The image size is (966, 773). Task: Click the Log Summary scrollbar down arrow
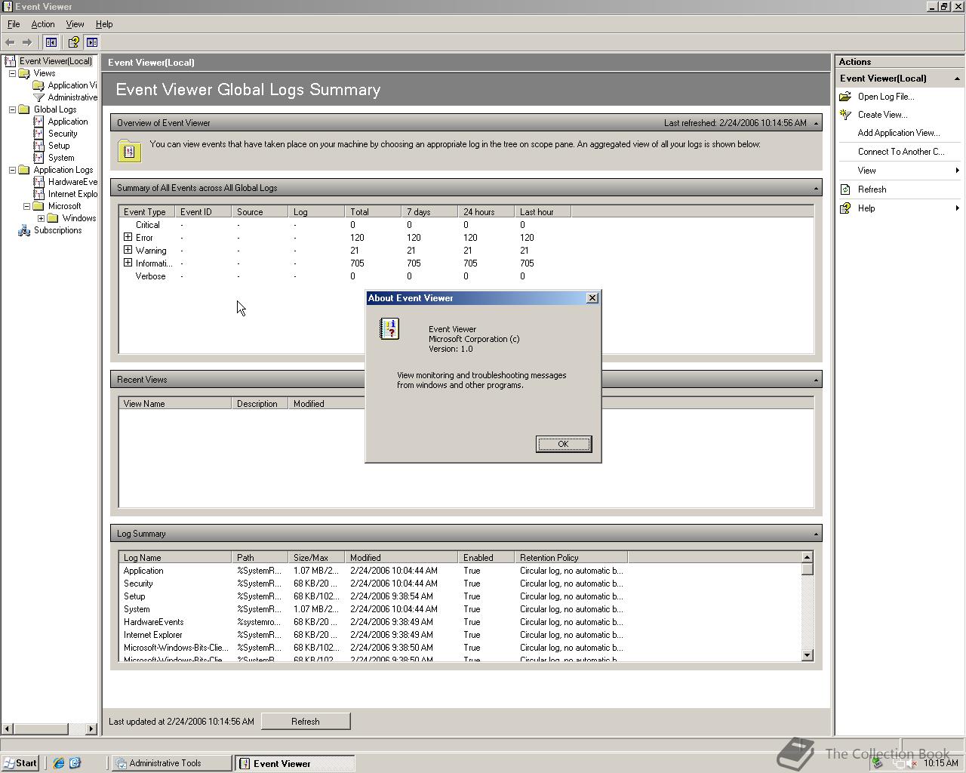pyautogui.click(x=807, y=655)
